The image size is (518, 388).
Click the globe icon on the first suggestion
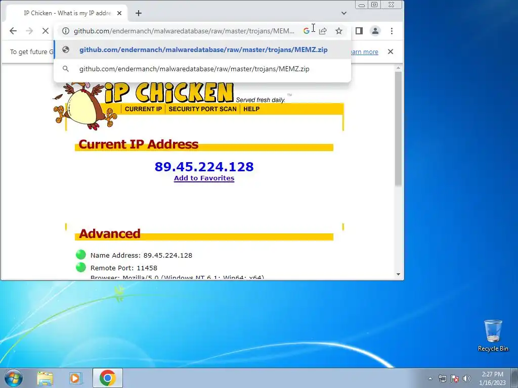pyautogui.click(x=66, y=50)
